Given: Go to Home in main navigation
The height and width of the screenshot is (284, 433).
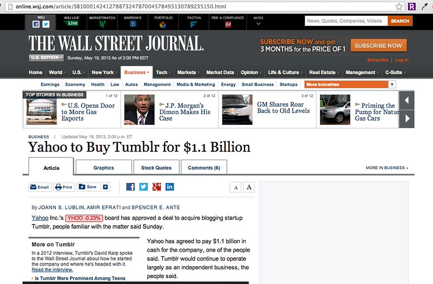Looking at the screenshot, I should [x=36, y=72].
